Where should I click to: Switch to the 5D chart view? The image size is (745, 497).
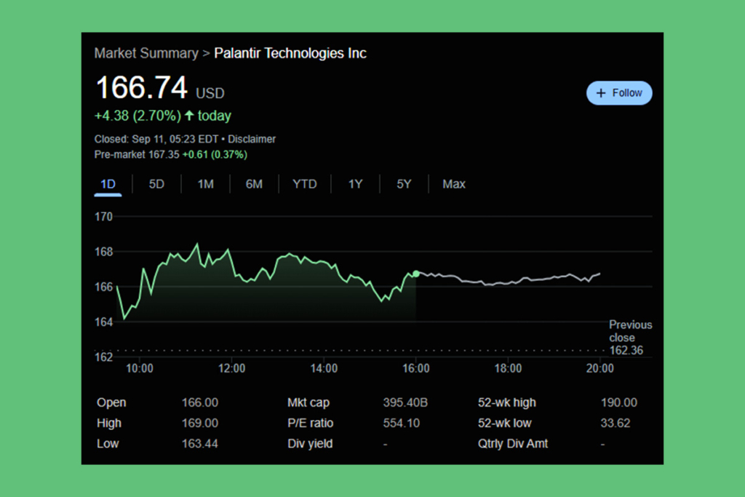pos(156,184)
